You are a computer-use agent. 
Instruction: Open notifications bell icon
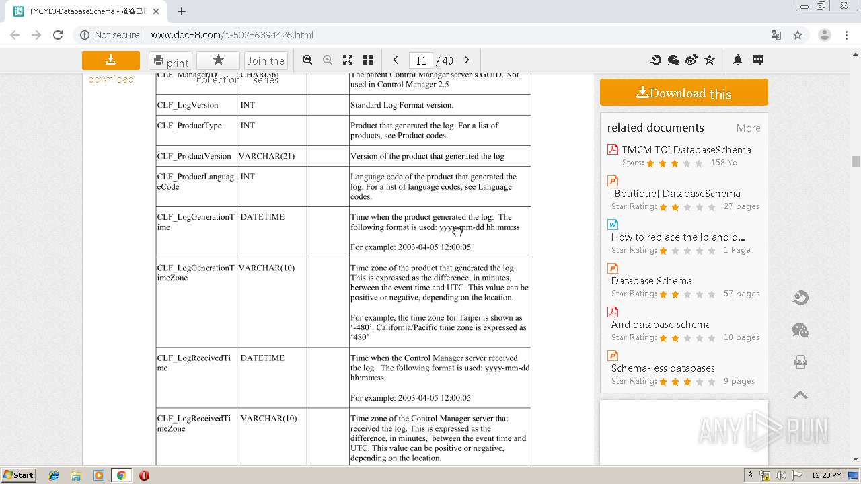738,60
